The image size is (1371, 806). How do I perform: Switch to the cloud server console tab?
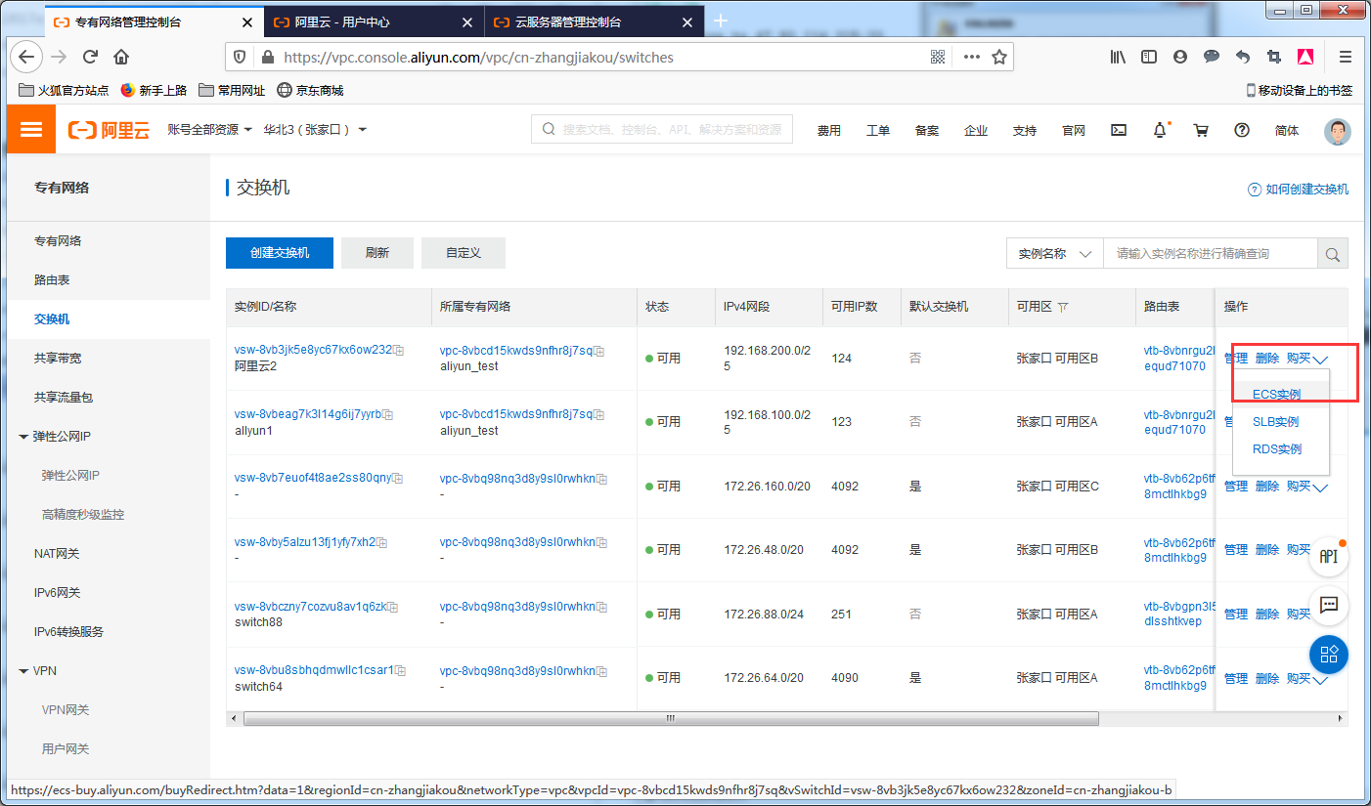(567, 21)
